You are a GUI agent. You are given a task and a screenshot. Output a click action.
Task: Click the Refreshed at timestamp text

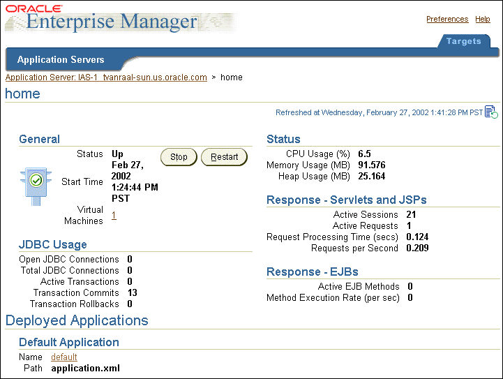point(380,112)
